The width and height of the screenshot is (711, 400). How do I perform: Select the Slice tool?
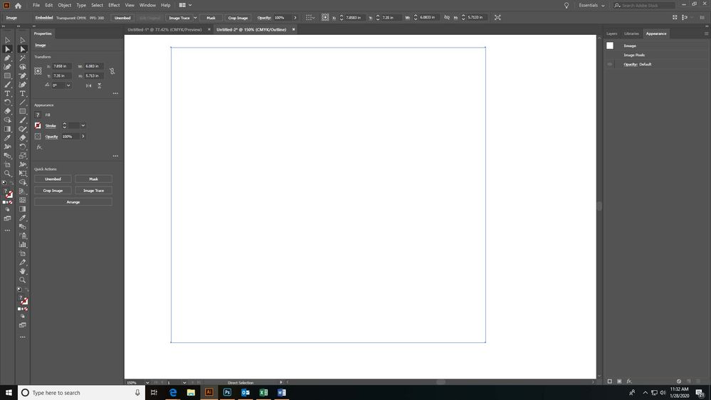click(23, 262)
